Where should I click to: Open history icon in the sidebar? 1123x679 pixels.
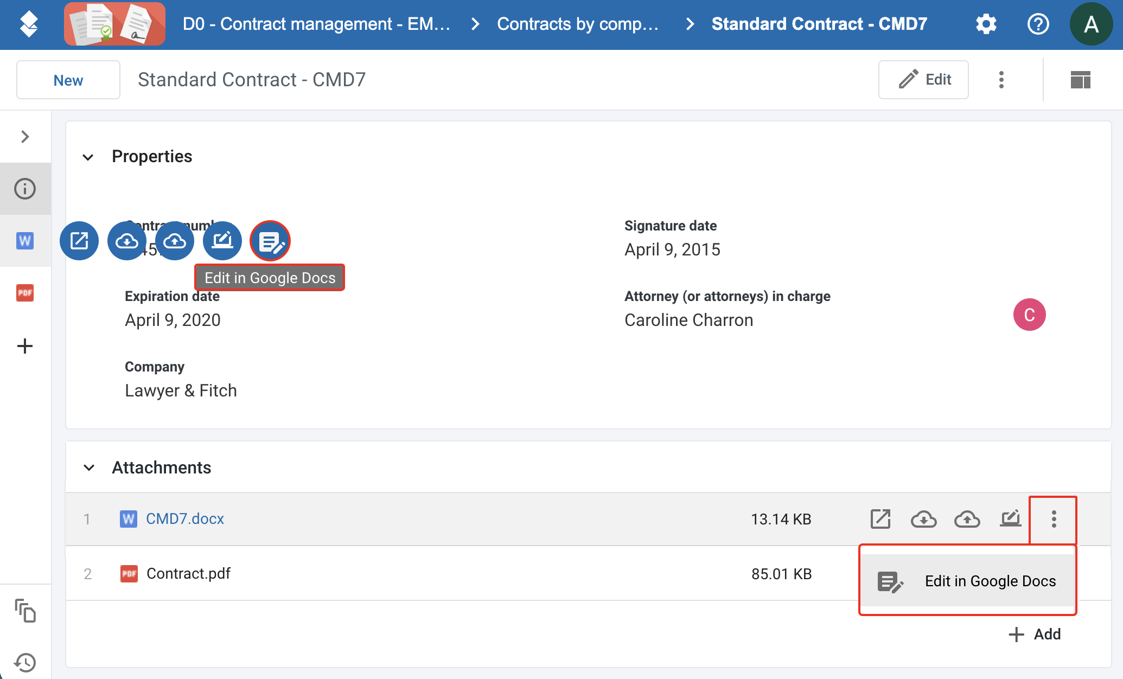point(25,663)
